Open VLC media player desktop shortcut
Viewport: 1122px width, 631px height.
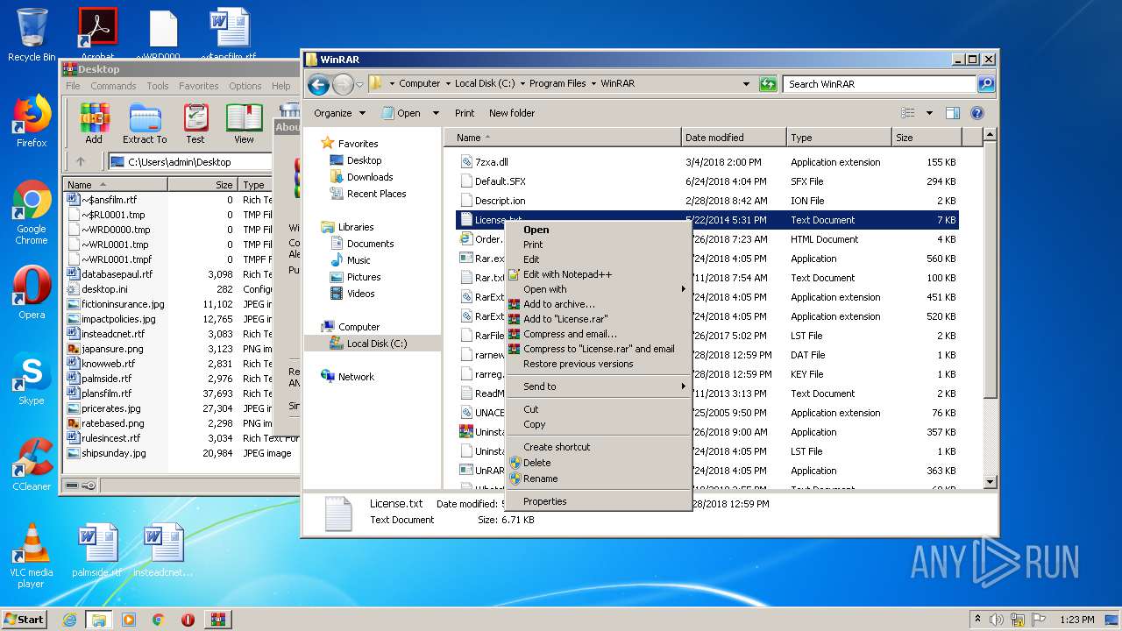[32, 556]
